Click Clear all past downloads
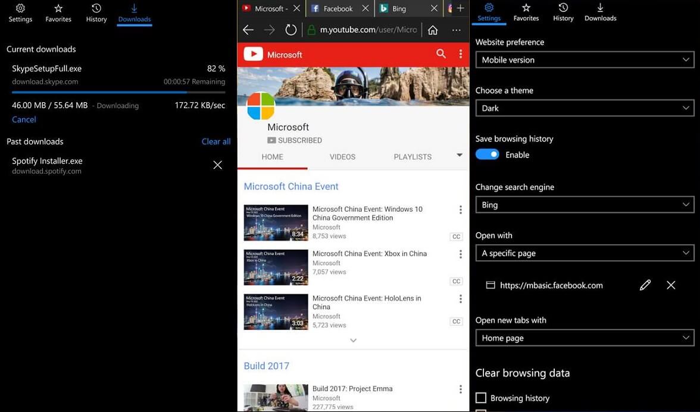 (x=216, y=141)
